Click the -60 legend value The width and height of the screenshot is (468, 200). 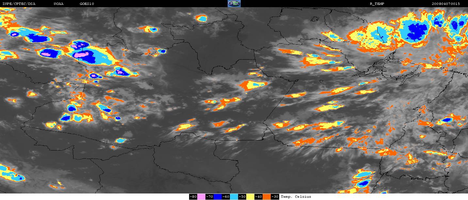226,197
